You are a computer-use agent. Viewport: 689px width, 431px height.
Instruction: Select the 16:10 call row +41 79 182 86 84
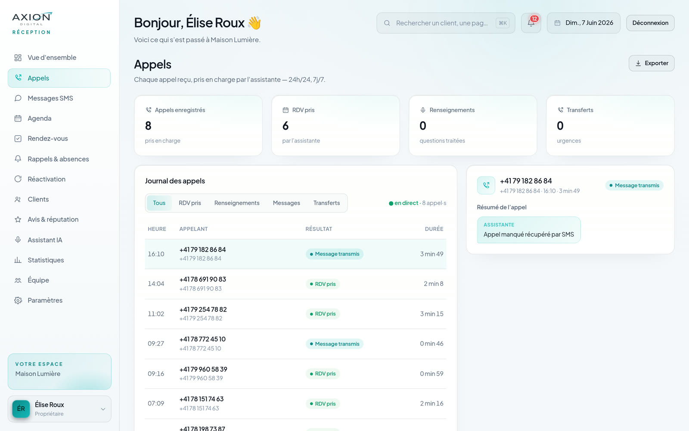tap(295, 254)
